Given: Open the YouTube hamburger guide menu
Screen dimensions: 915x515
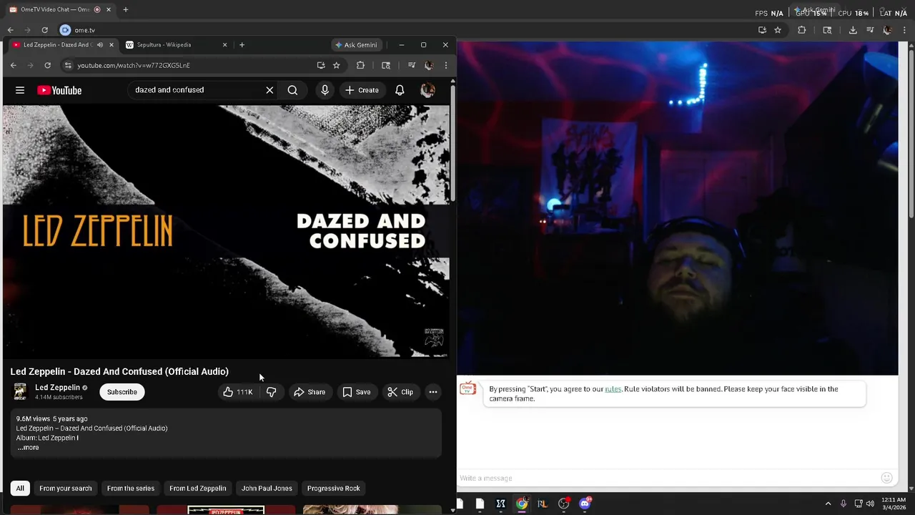Looking at the screenshot, I should tap(20, 90).
